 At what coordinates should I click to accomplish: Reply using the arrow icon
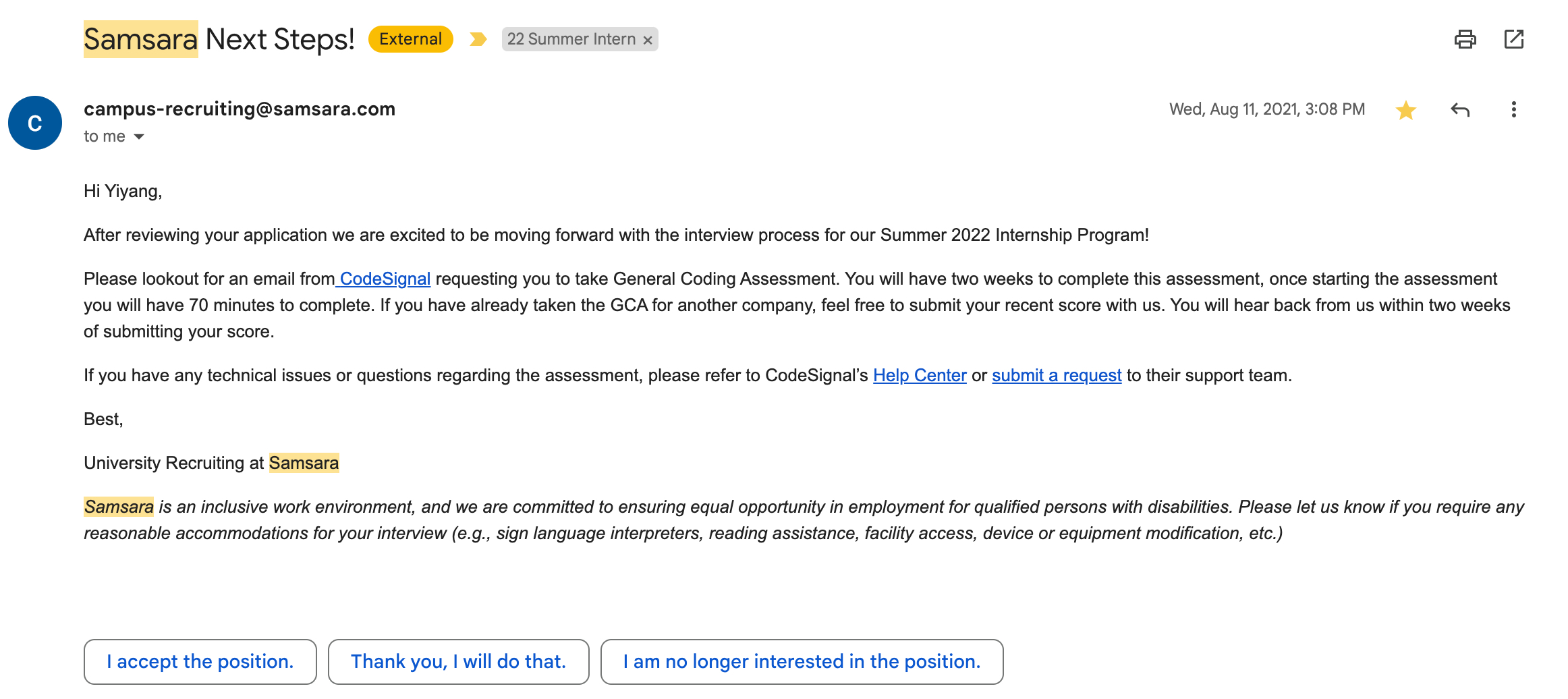tap(1460, 110)
